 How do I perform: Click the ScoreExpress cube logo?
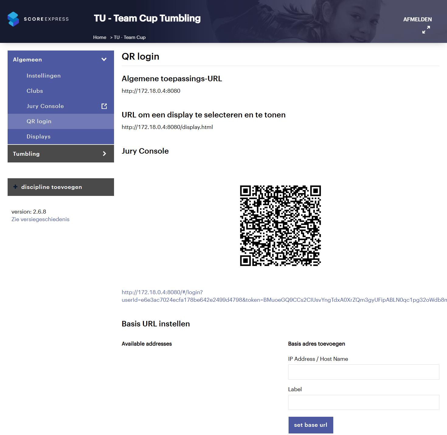[x=13, y=19]
